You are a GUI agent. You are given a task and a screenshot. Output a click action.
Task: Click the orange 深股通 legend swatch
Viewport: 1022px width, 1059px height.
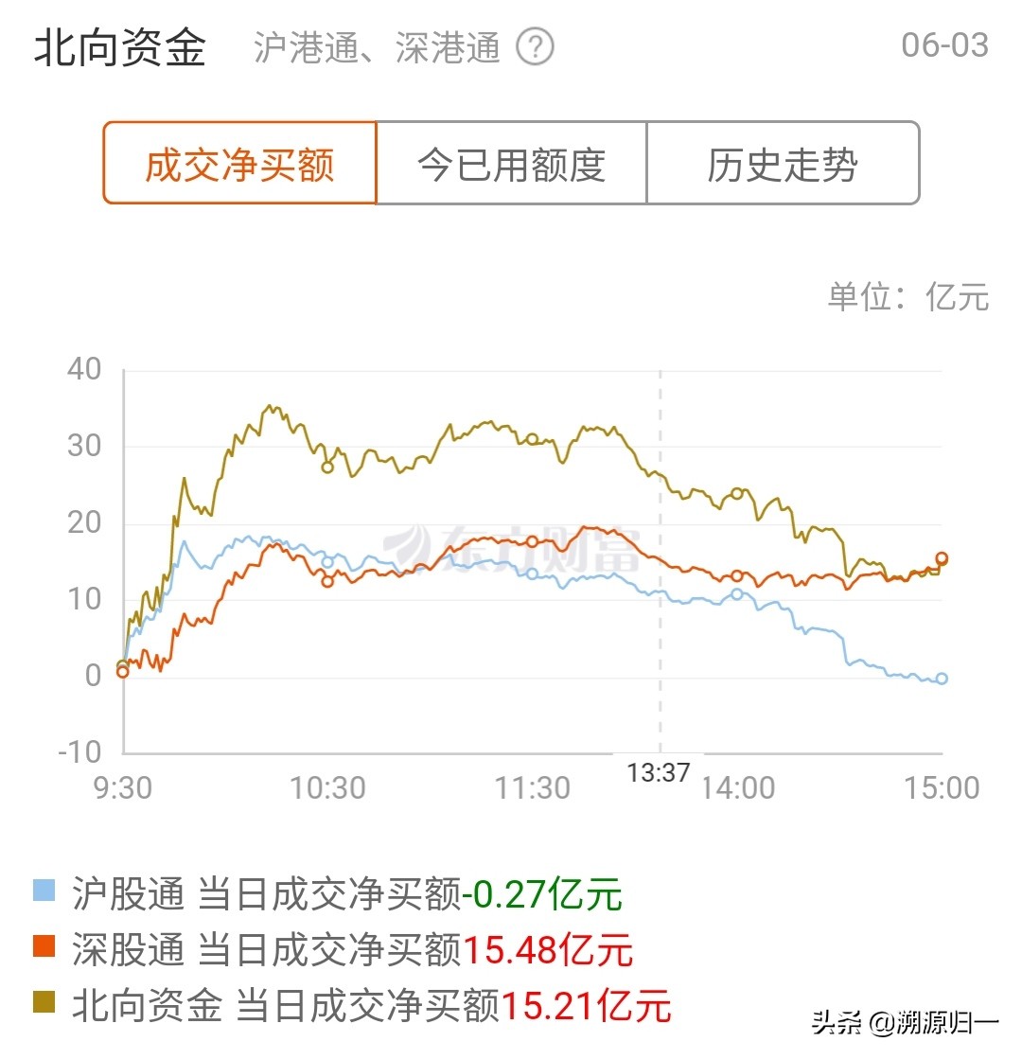[44, 945]
